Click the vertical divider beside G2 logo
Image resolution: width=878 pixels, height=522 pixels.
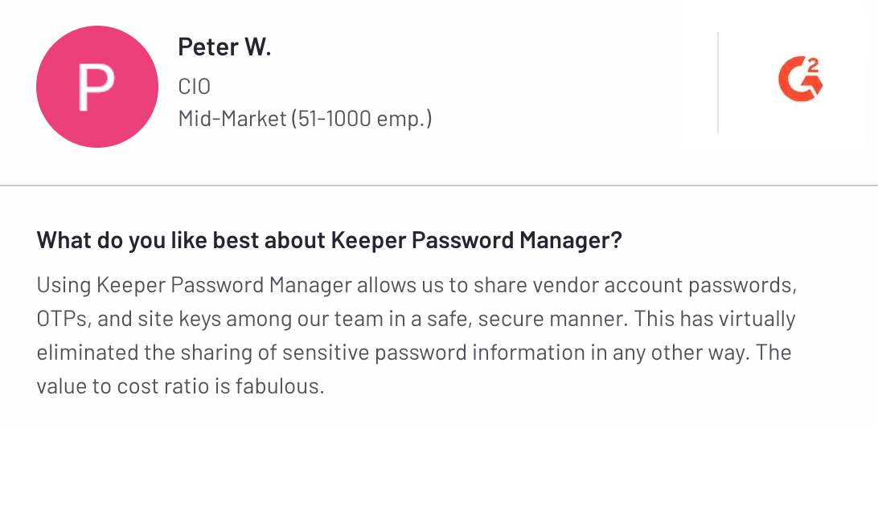[x=718, y=83]
